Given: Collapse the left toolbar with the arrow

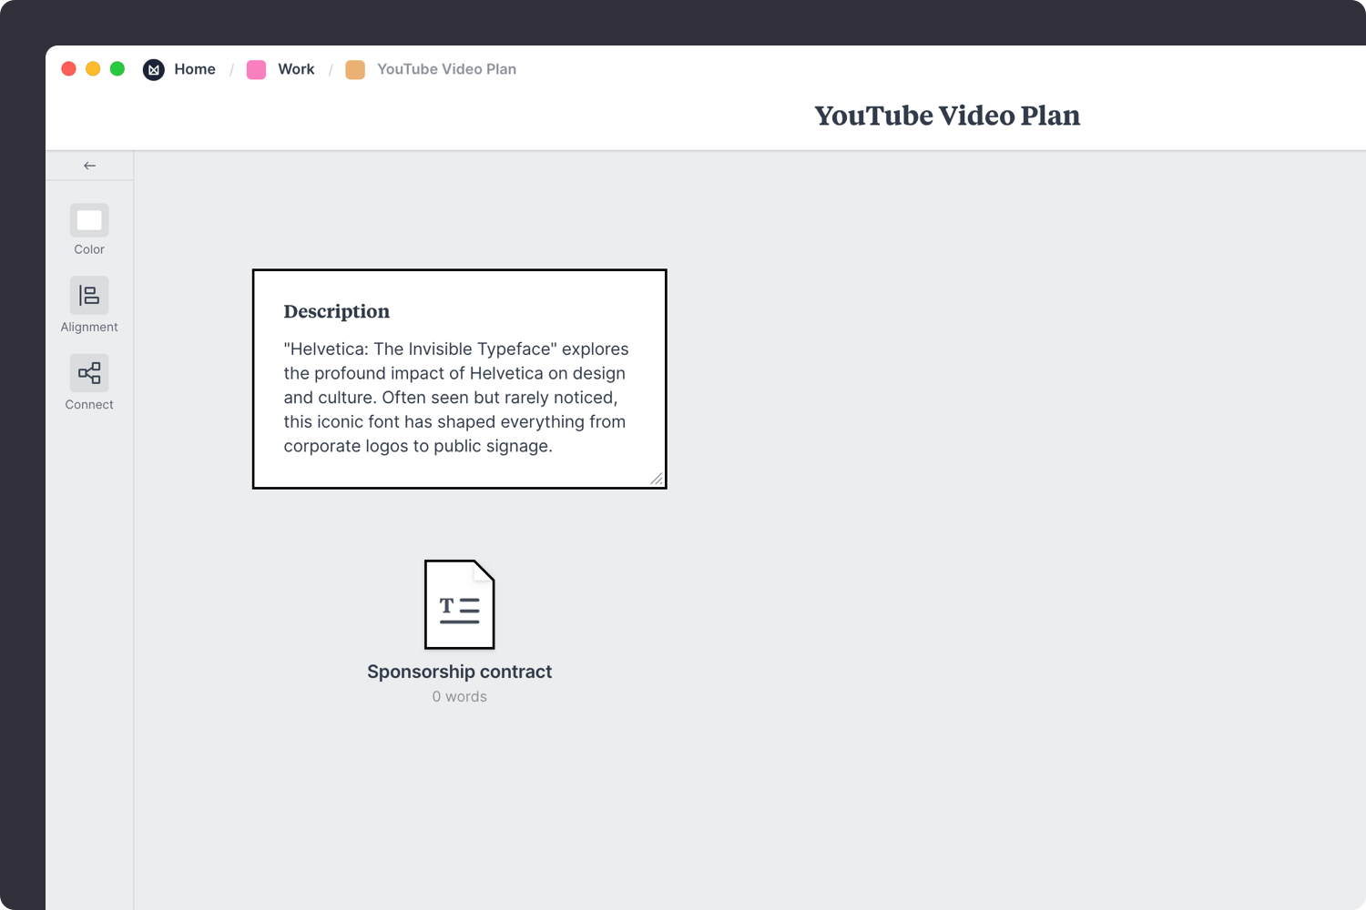Looking at the screenshot, I should pos(89,165).
